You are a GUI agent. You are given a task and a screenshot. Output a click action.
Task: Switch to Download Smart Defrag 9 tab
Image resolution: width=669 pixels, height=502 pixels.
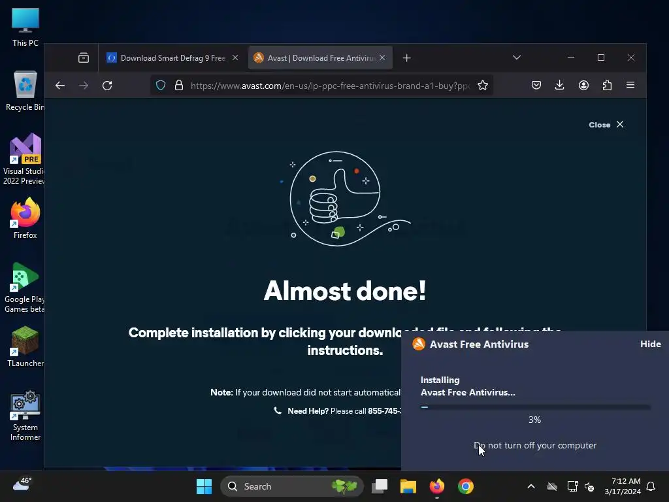click(172, 58)
